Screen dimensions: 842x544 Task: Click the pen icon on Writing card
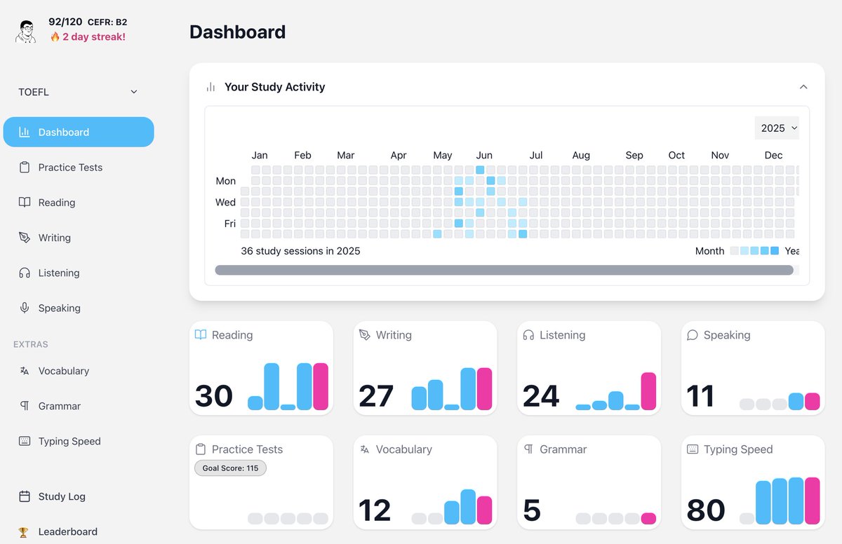coord(364,334)
